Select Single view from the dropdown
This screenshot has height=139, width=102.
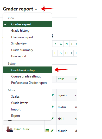coord(19,43)
